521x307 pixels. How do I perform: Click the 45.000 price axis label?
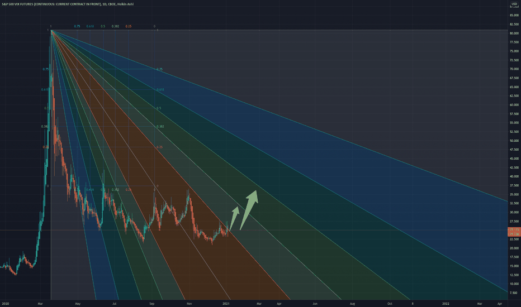[x=514, y=159]
